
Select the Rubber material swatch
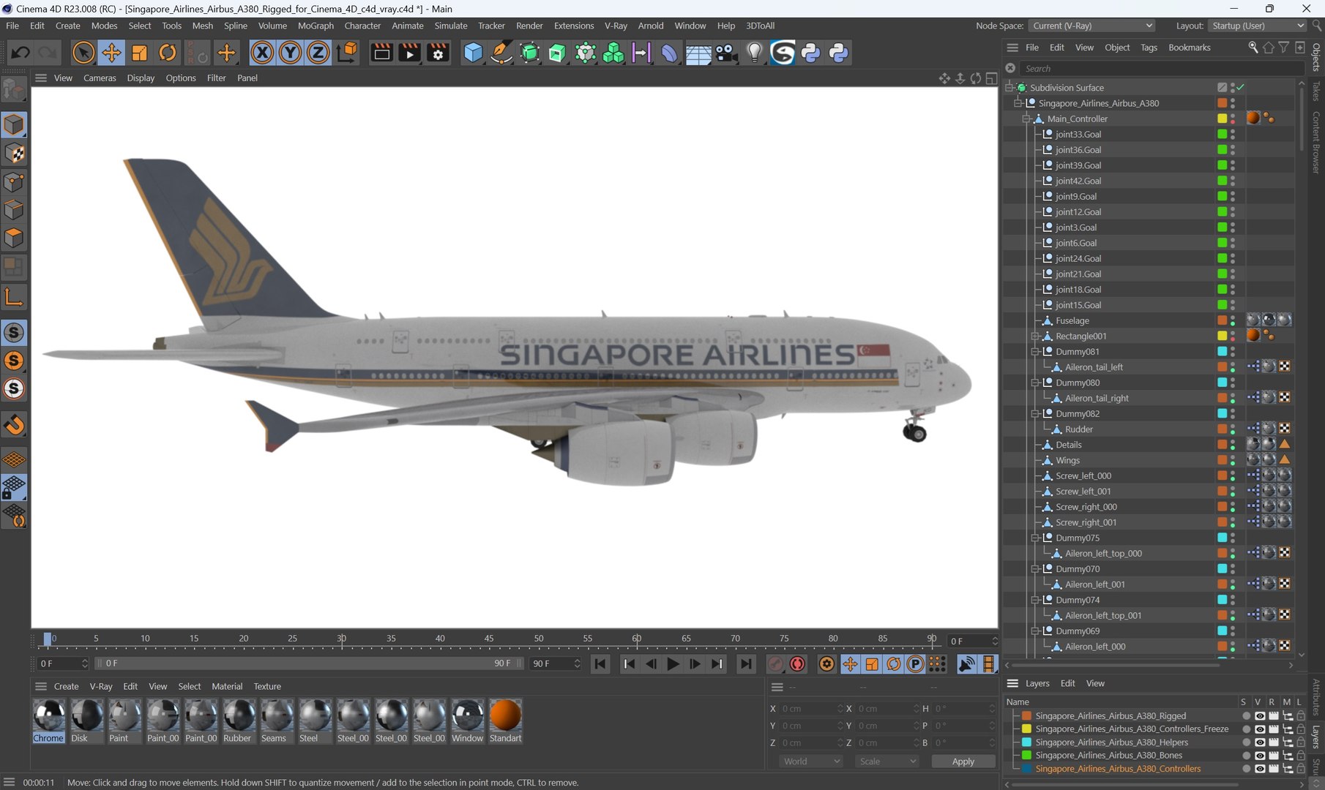pos(238,721)
